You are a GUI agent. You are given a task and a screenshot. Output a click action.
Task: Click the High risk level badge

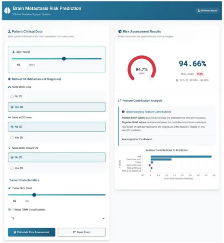[x=200, y=74]
